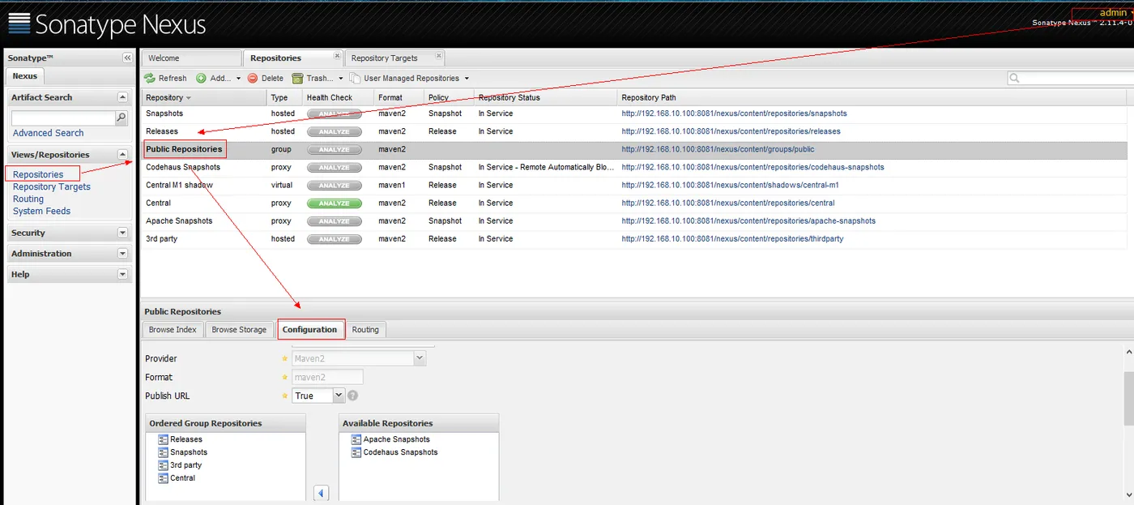
Task: Open the Routing tab in details panel
Action: [365, 330]
